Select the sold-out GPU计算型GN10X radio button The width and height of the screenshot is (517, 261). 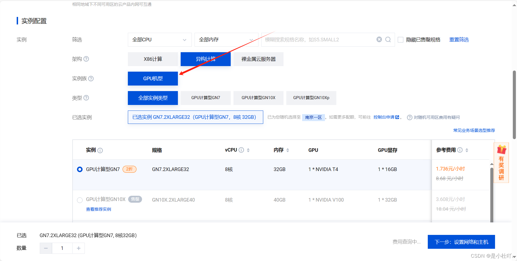click(80, 200)
